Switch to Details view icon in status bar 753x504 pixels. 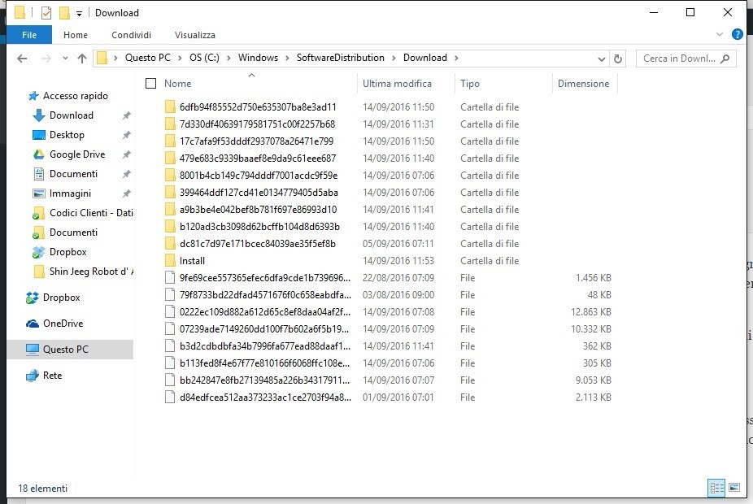pyautogui.click(x=716, y=488)
